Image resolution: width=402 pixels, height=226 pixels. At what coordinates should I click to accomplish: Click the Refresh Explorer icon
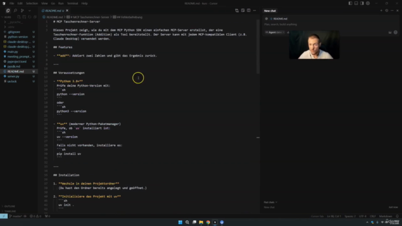pyautogui.click(x=30, y=17)
